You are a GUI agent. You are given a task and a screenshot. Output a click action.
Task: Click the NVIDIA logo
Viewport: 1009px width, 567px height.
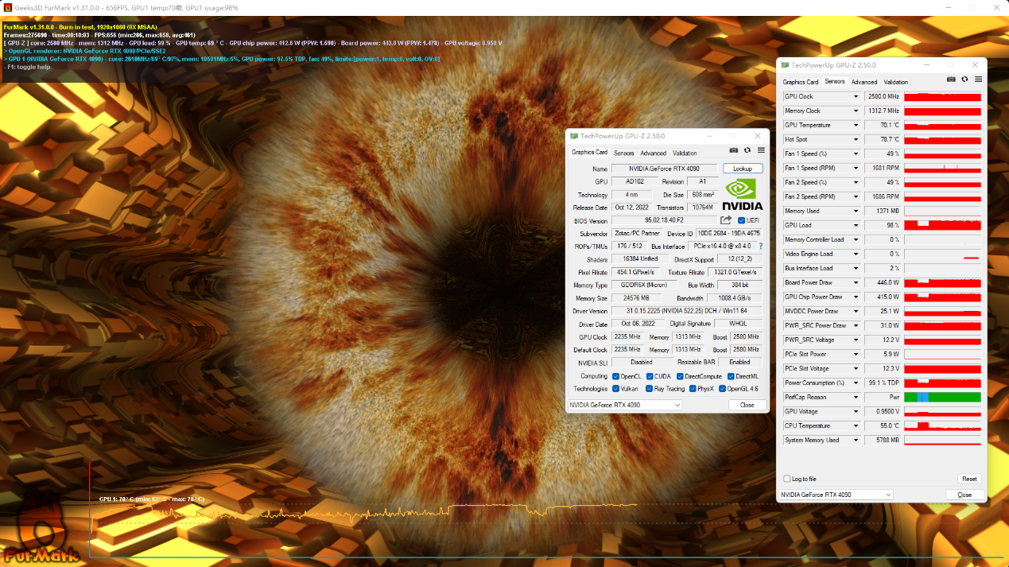point(742,193)
